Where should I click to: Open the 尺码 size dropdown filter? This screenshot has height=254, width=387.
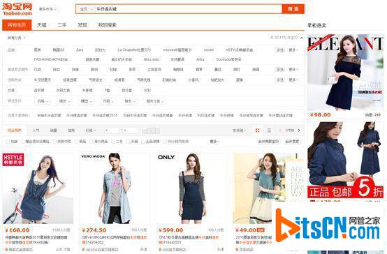point(108,101)
